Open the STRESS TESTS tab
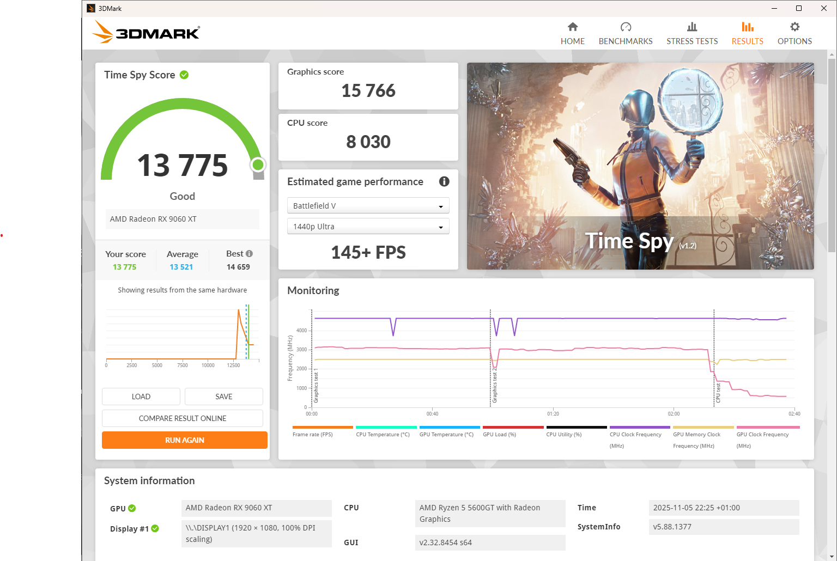The image size is (837, 561). pos(692,33)
